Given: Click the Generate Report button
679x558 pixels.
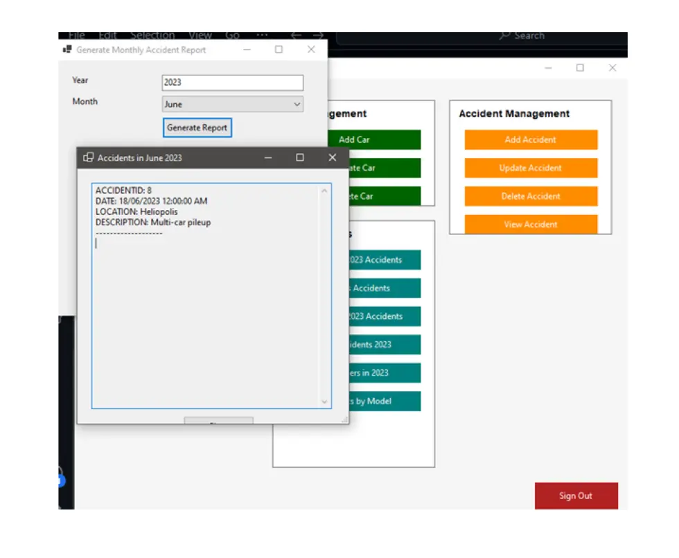Looking at the screenshot, I should click(197, 128).
